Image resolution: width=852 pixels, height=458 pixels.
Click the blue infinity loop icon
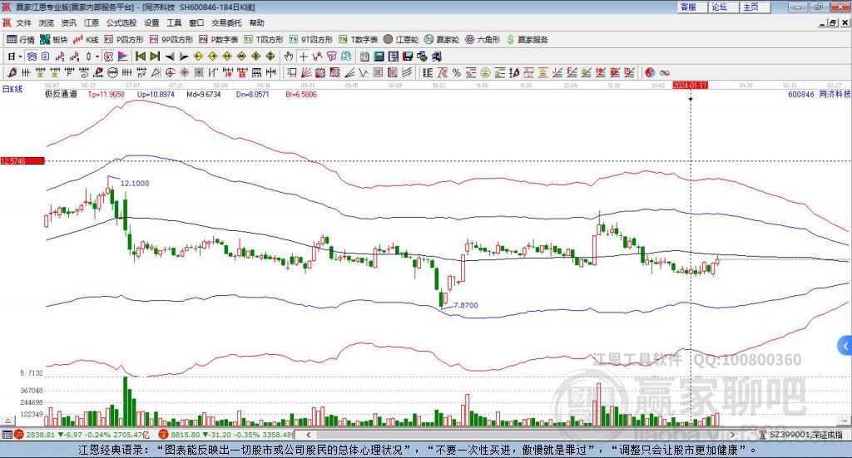pos(665,72)
